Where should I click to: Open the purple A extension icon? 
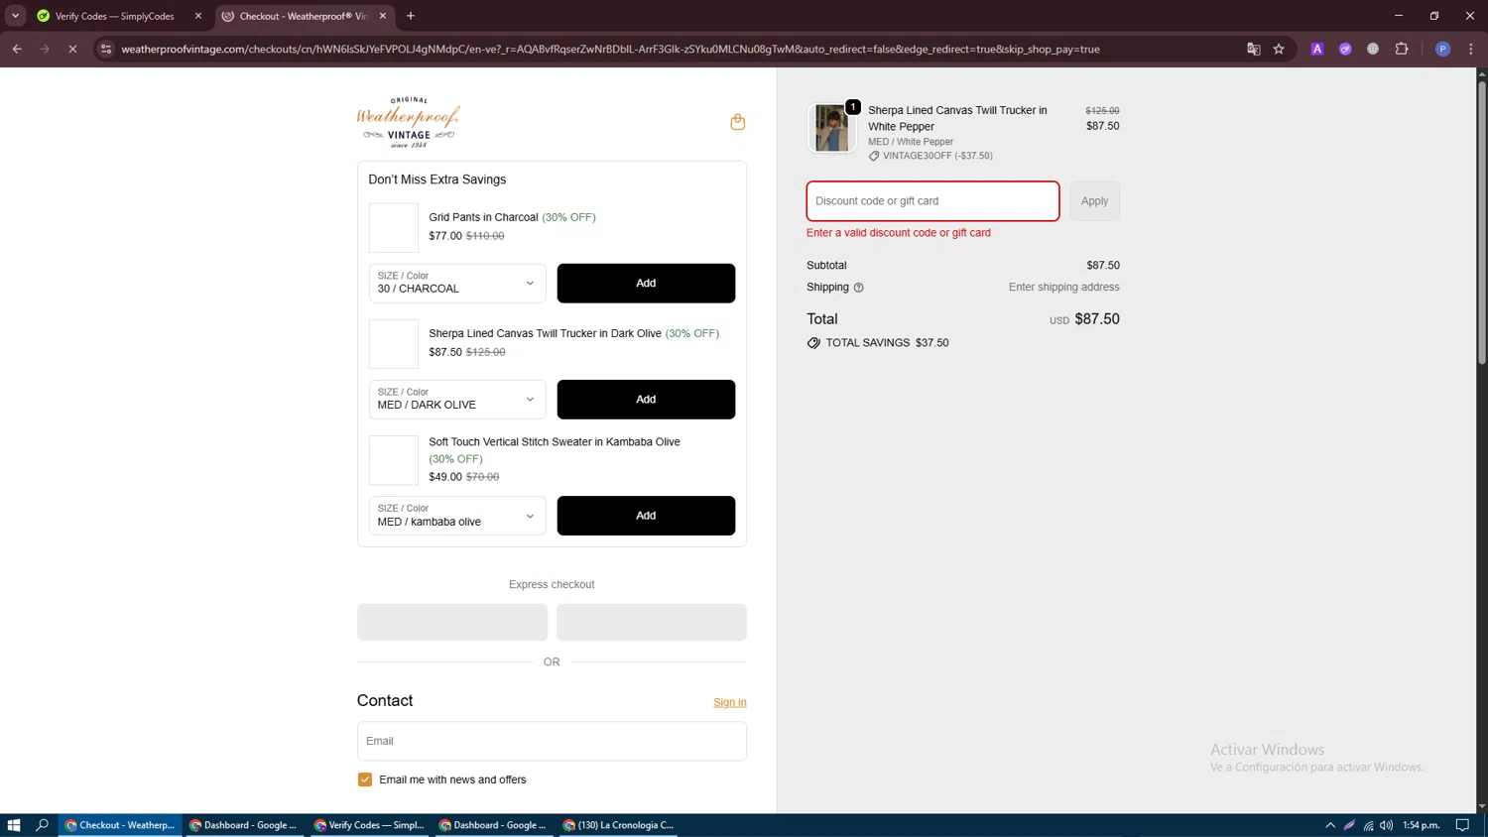coord(1317,49)
